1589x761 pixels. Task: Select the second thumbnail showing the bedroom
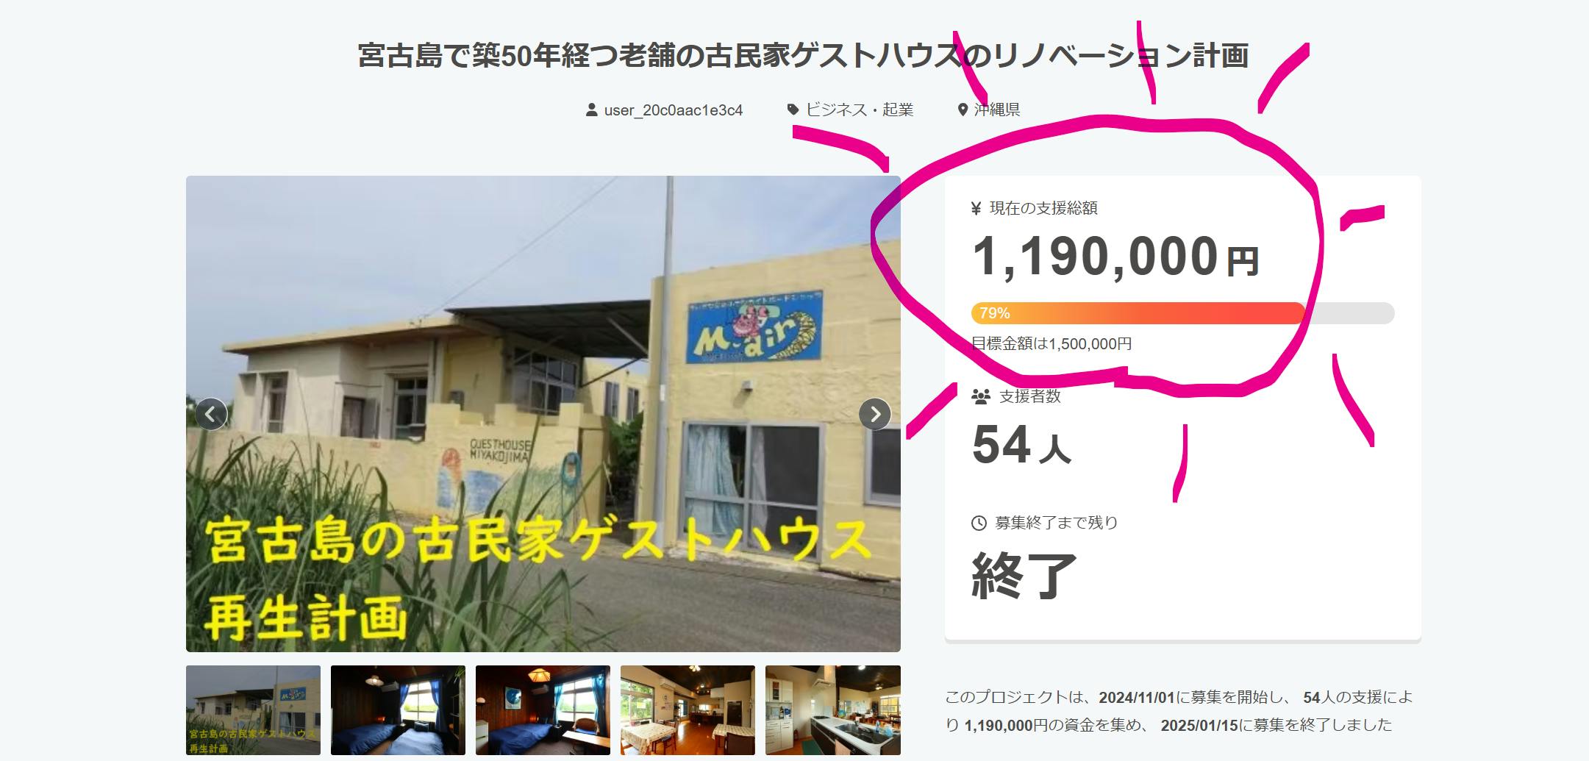(x=398, y=710)
